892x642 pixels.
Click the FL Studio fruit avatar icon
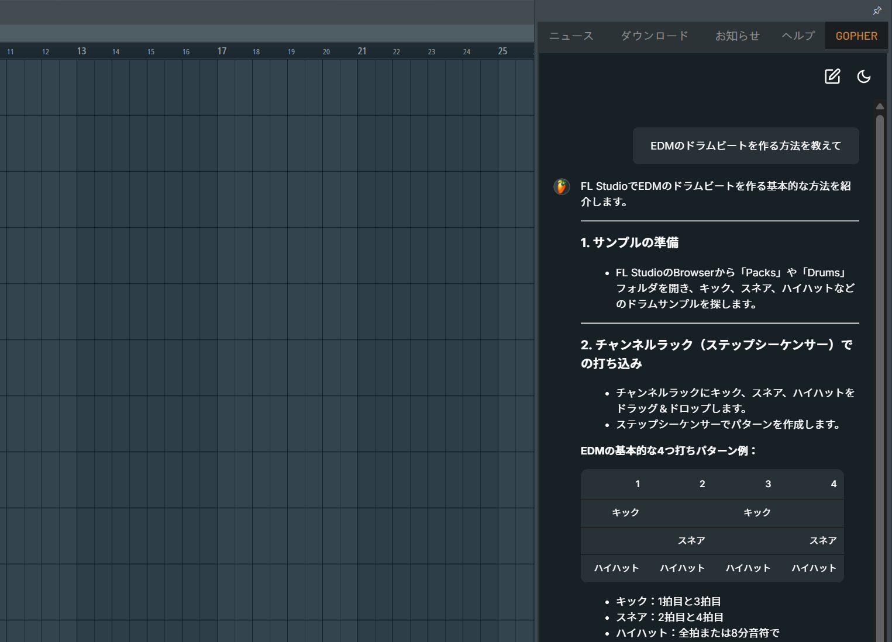562,186
